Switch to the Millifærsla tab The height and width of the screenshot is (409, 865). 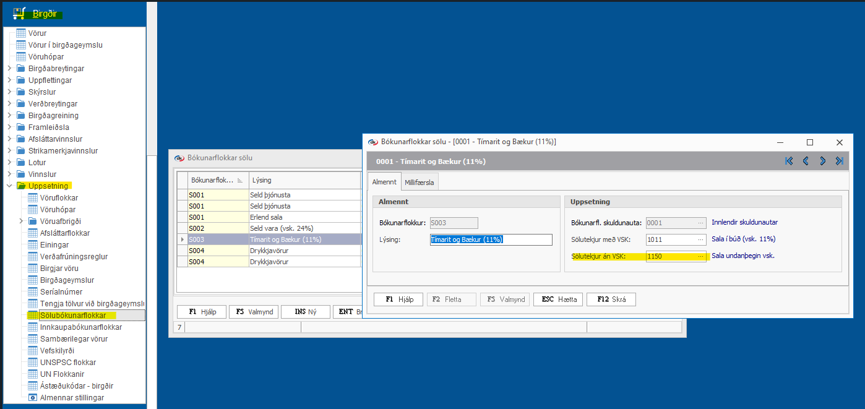(420, 182)
